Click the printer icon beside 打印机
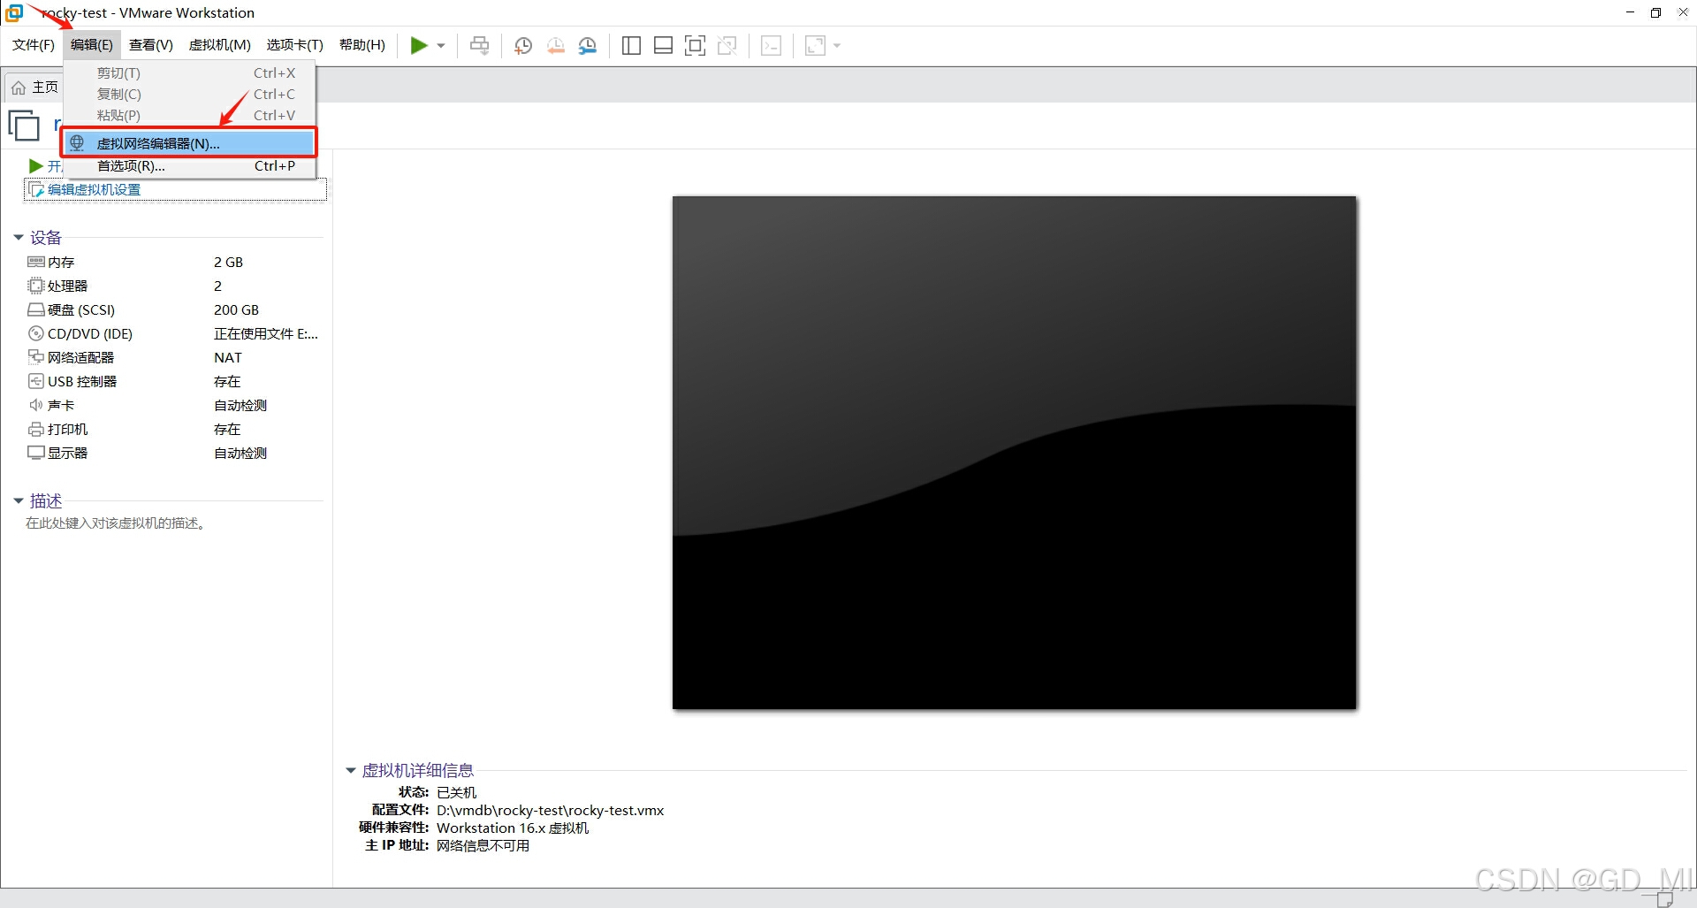1697x908 pixels. click(x=36, y=429)
